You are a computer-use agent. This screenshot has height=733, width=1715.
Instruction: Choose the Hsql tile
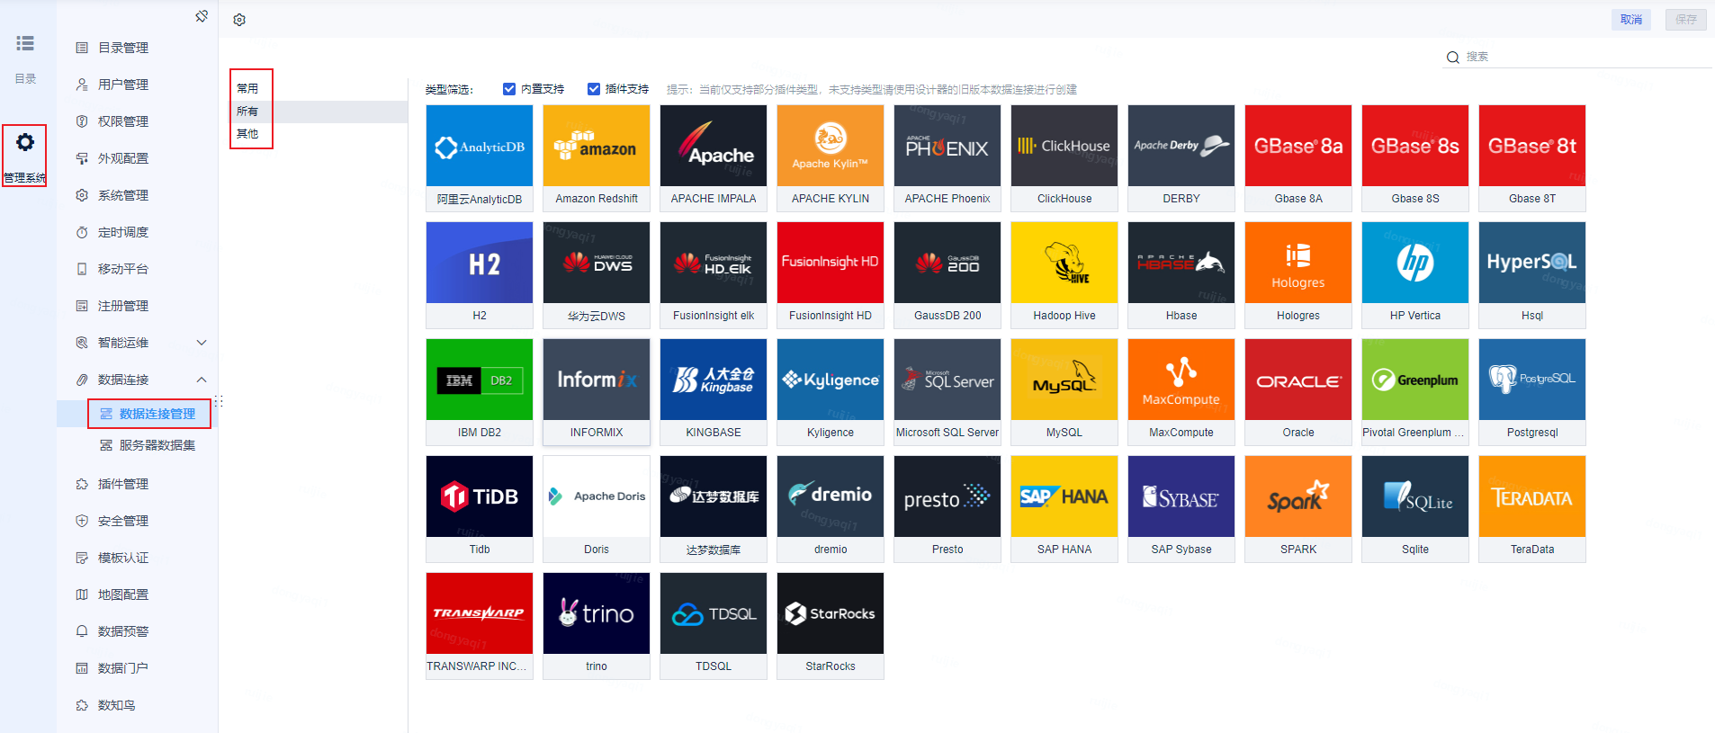click(1532, 275)
